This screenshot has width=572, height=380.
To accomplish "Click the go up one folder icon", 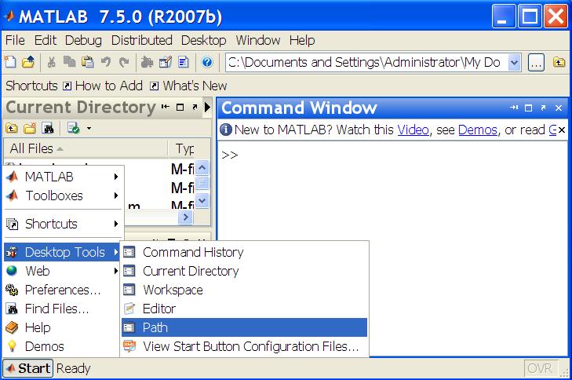I will click(x=559, y=63).
